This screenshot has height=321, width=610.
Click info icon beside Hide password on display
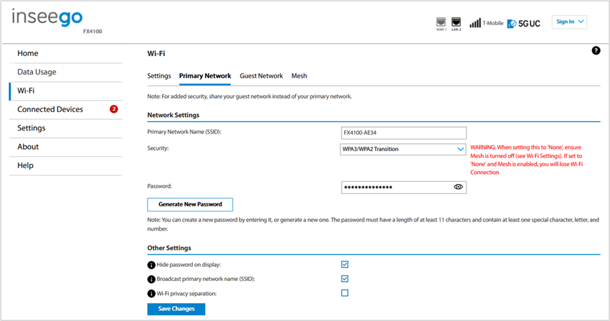coord(151,265)
